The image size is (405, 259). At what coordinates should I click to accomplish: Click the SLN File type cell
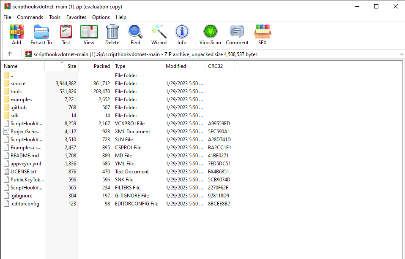click(x=124, y=140)
